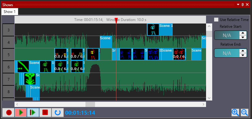
Task: Select track 7 header
Action: tap(9, 79)
